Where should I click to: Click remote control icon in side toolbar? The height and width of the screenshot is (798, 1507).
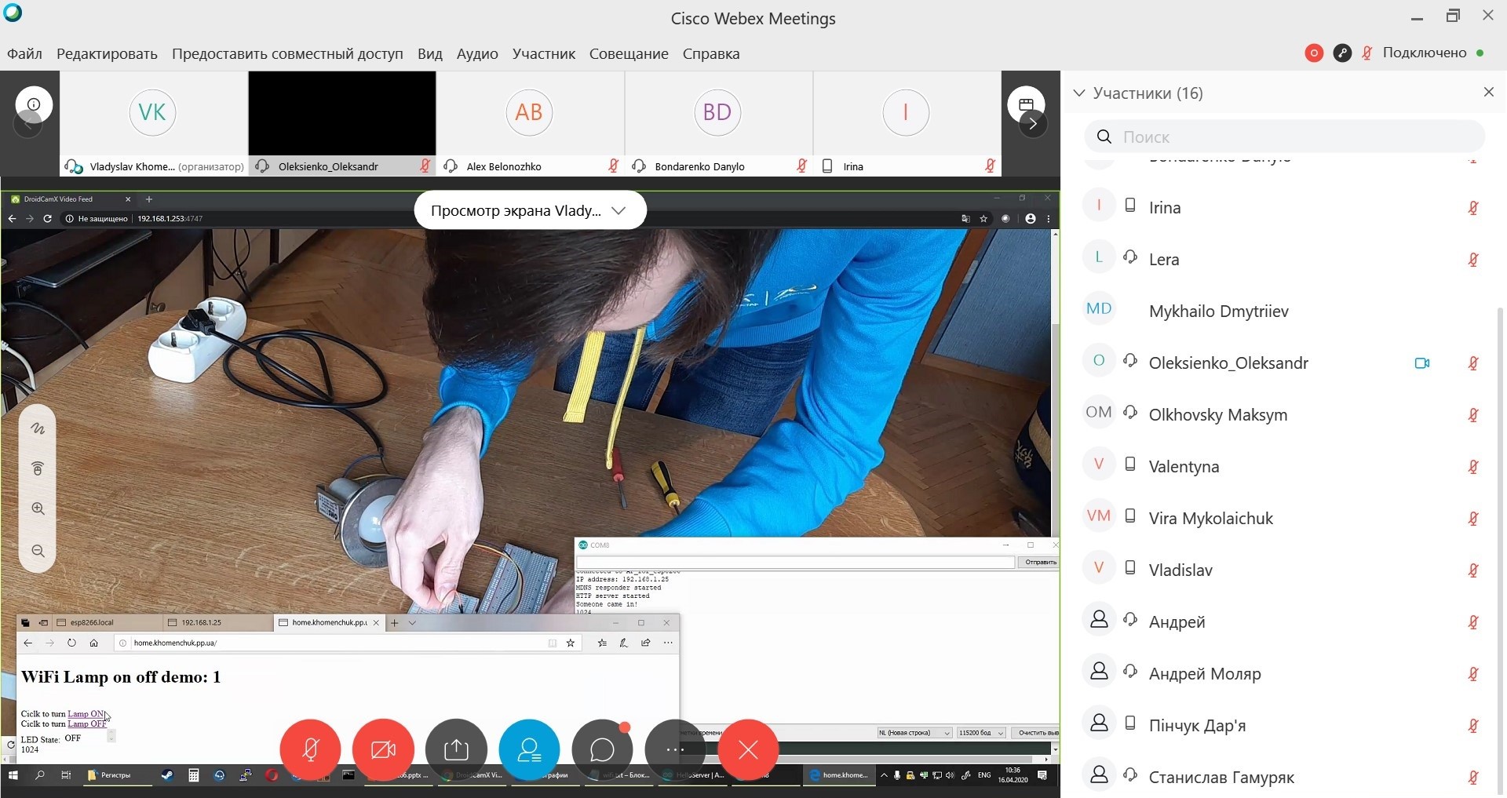pos(38,468)
